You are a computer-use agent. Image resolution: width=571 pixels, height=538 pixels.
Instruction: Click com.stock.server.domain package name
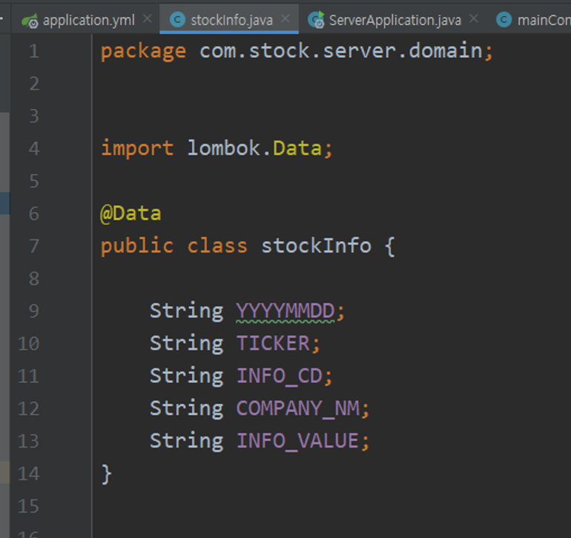coord(341,50)
